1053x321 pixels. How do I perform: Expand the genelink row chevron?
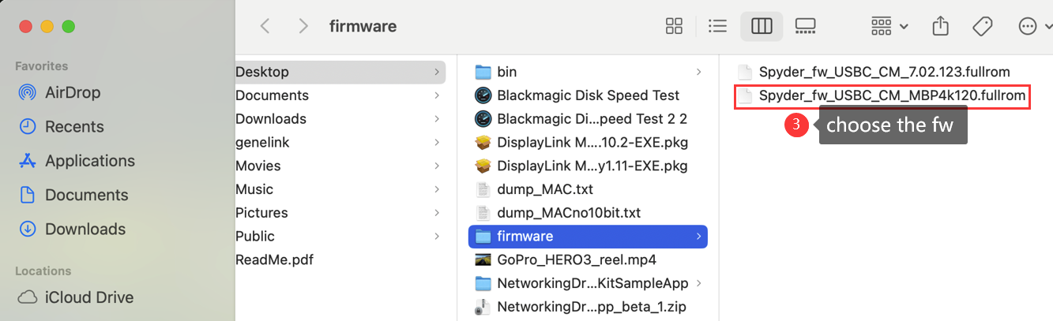437,142
